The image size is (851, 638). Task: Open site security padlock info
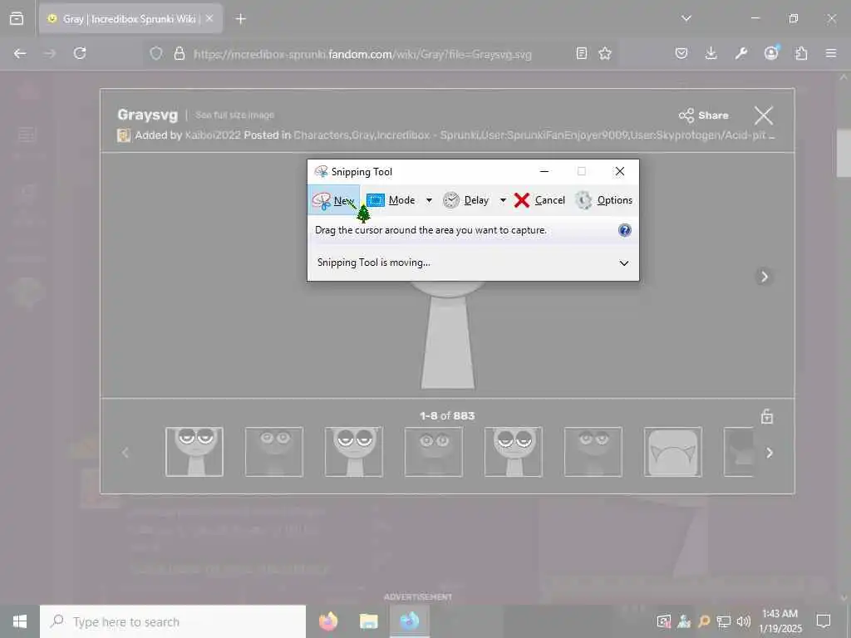tap(180, 53)
